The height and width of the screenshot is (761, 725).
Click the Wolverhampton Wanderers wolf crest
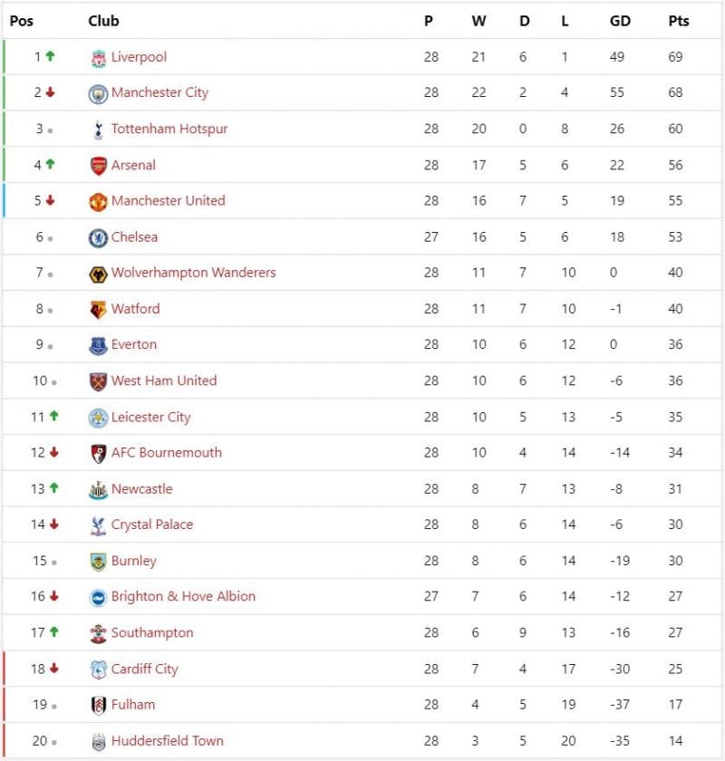tap(98, 274)
